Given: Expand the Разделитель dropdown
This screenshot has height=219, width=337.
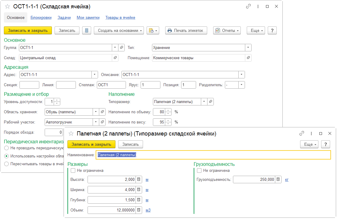Looking at the screenshot, I should pos(241,85).
